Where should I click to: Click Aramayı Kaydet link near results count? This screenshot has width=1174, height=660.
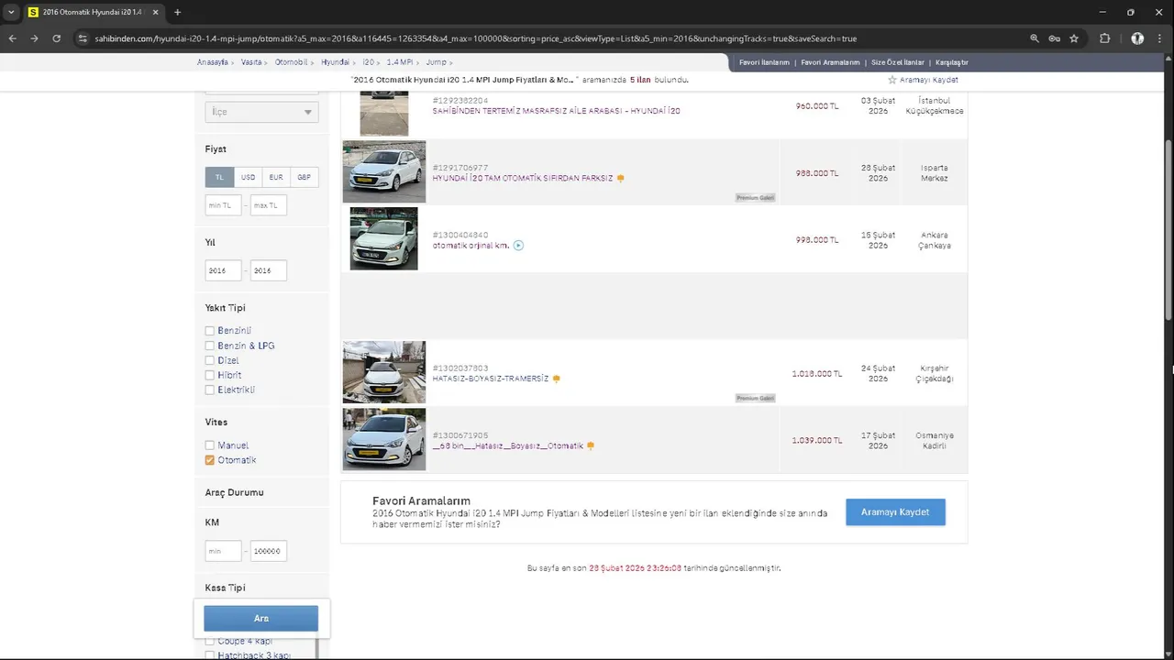pyautogui.click(x=928, y=80)
